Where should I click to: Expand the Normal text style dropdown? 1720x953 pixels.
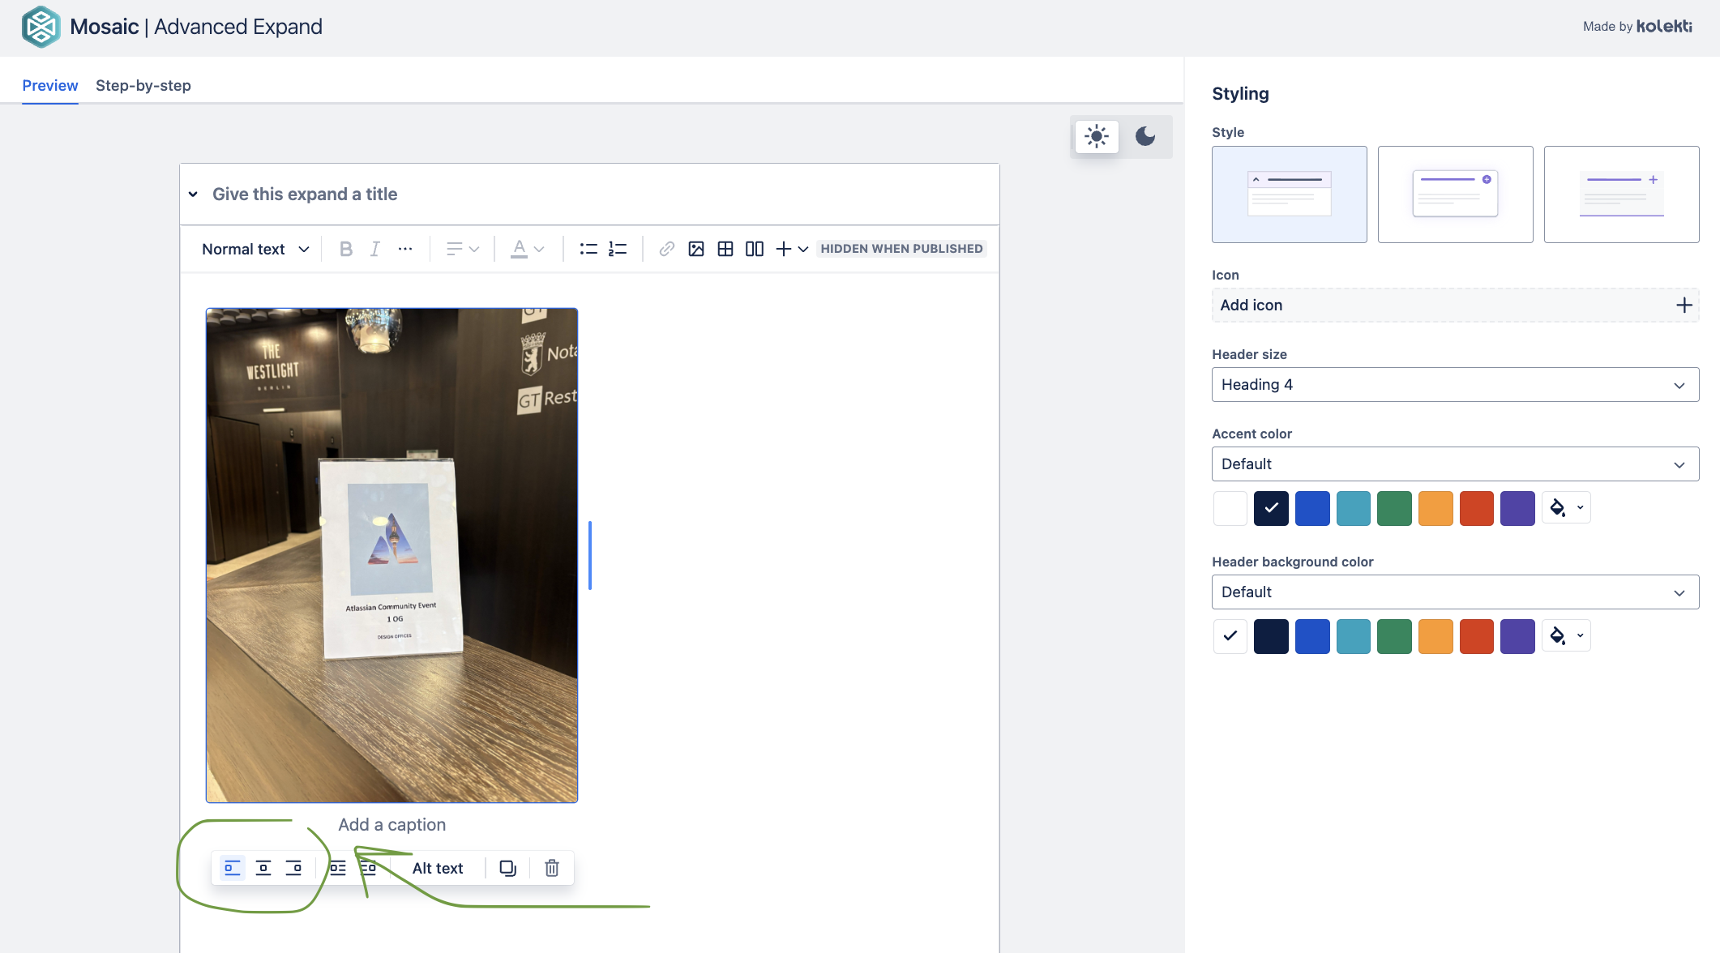pos(255,249)
